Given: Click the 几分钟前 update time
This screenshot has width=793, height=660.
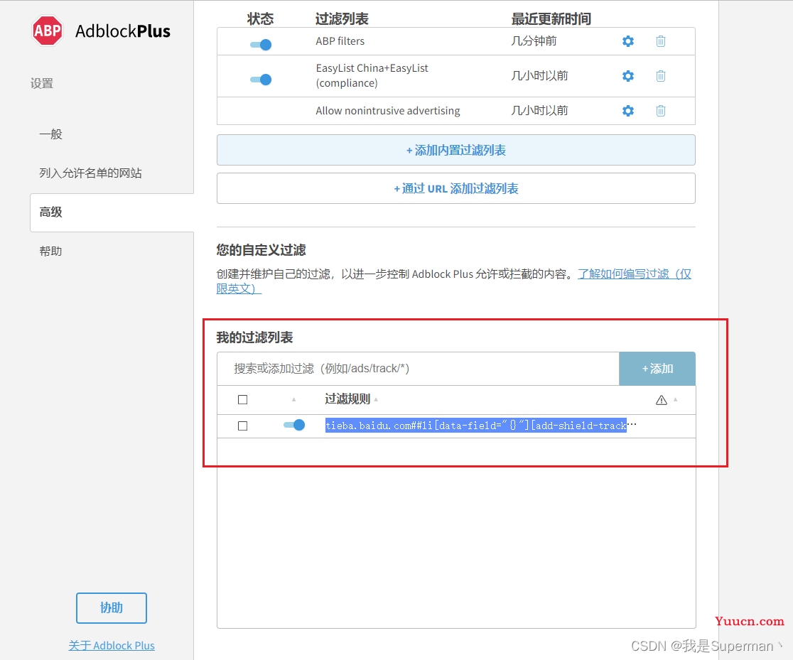Looking at the screenshot, I should (534, 41).
